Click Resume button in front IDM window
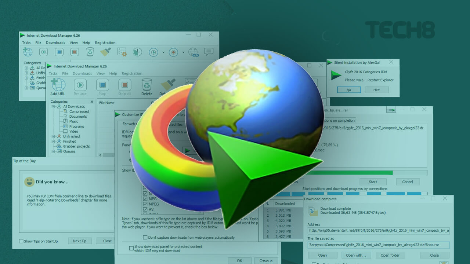 tap(80, 87)
